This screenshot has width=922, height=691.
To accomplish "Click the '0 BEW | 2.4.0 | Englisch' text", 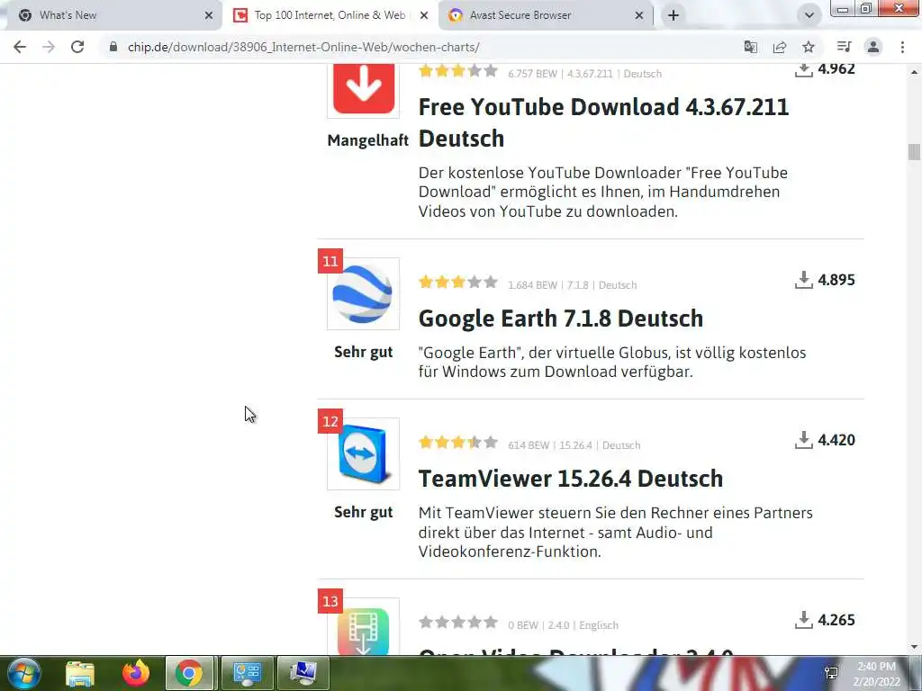I will pos(564,625).
